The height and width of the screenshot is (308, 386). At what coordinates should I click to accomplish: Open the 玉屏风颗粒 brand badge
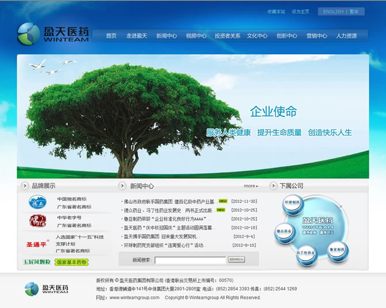click(36, 262)
